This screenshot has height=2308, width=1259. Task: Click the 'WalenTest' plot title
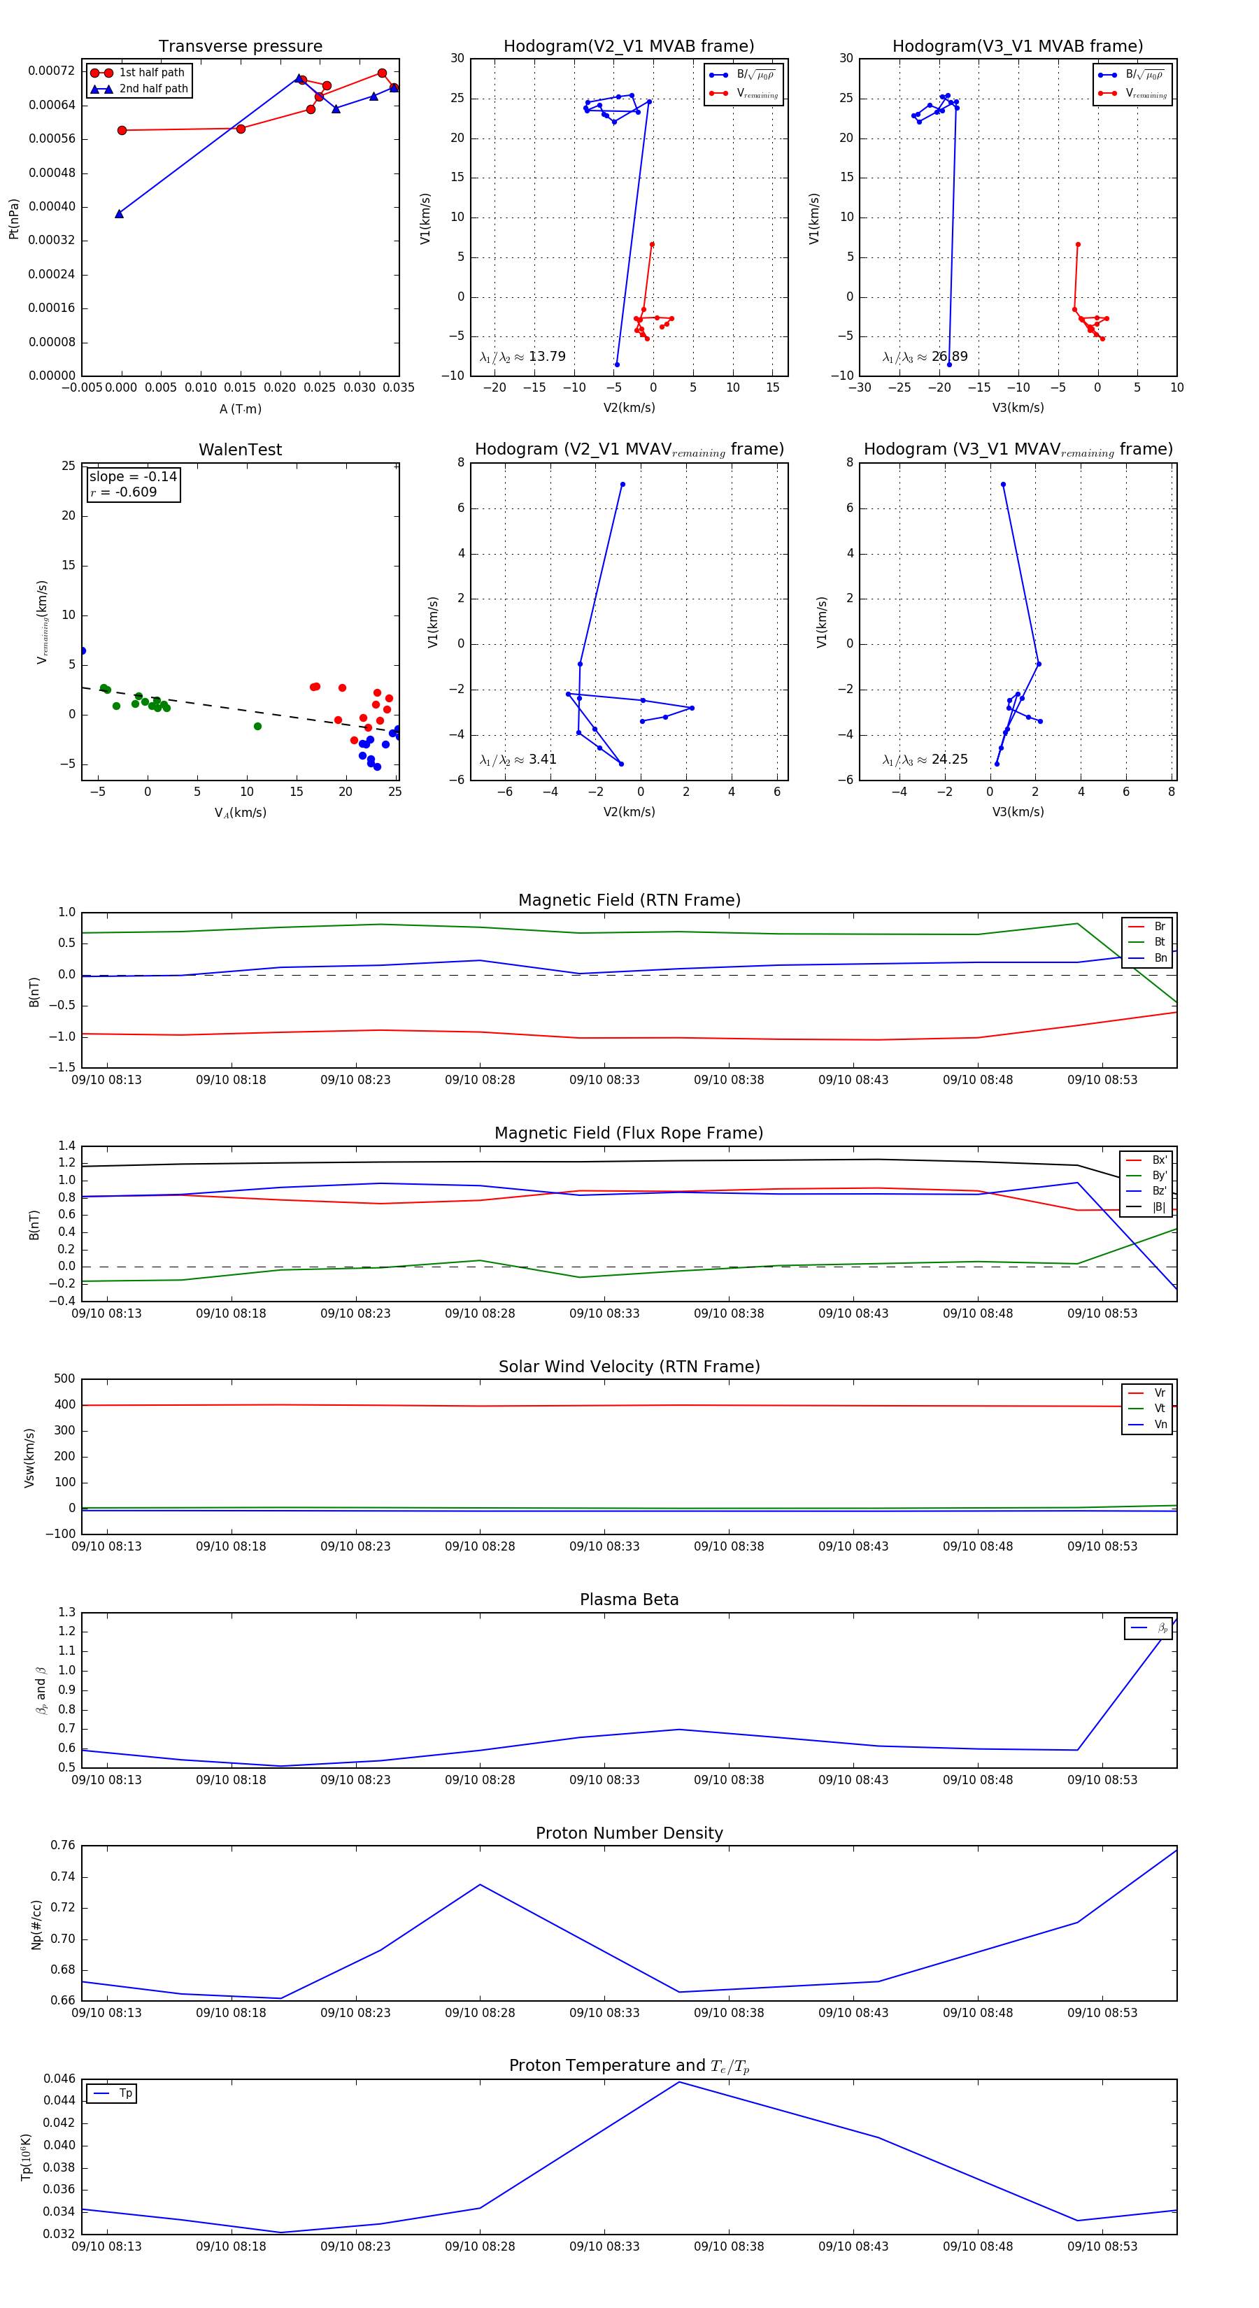tap(240, 450)
